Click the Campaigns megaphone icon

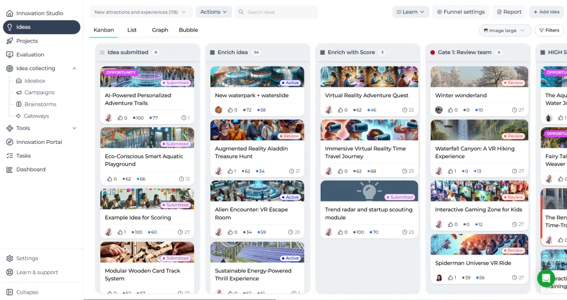tap(19, 92)
